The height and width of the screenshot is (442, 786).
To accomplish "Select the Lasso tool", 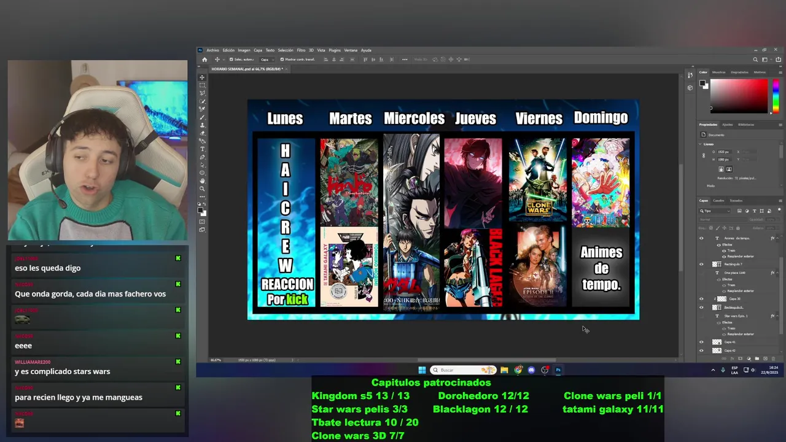I will pyautogui.click(x=202, y=93).
